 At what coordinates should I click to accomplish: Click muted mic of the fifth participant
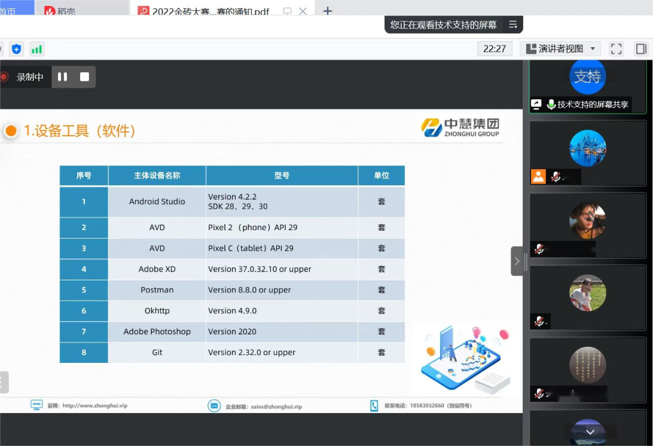pyautogui.click(x=539, y=393)
